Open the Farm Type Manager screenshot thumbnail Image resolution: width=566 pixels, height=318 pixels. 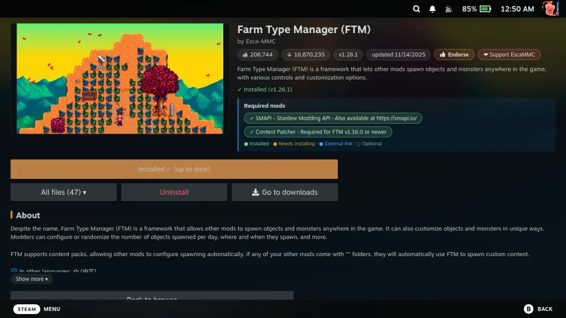point(120,78)
